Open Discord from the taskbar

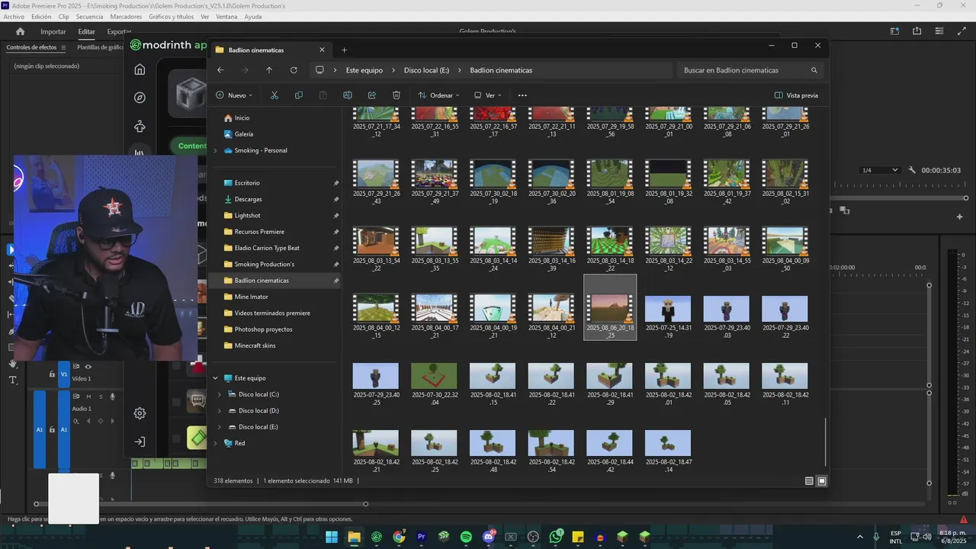pos(489,537)
